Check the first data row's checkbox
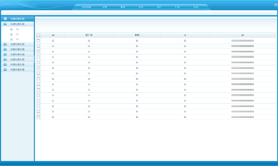This screenshot has height=166, width=278. click(38, 41)
